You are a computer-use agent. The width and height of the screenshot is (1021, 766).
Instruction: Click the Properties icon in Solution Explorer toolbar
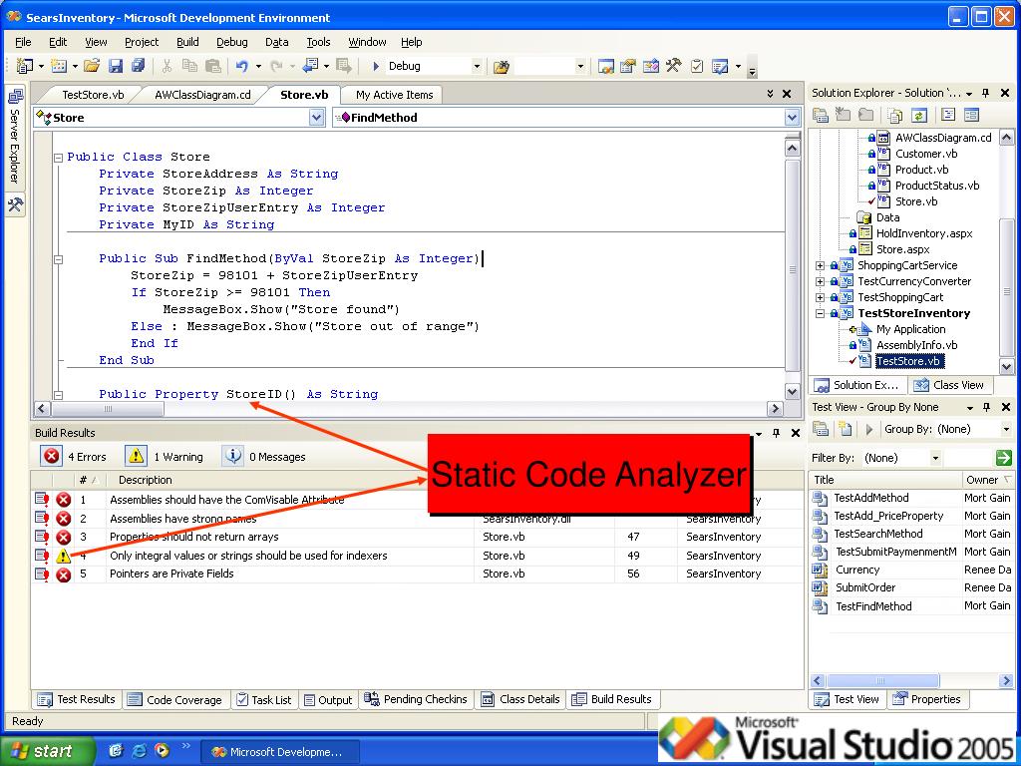click(x=821, y=116)
